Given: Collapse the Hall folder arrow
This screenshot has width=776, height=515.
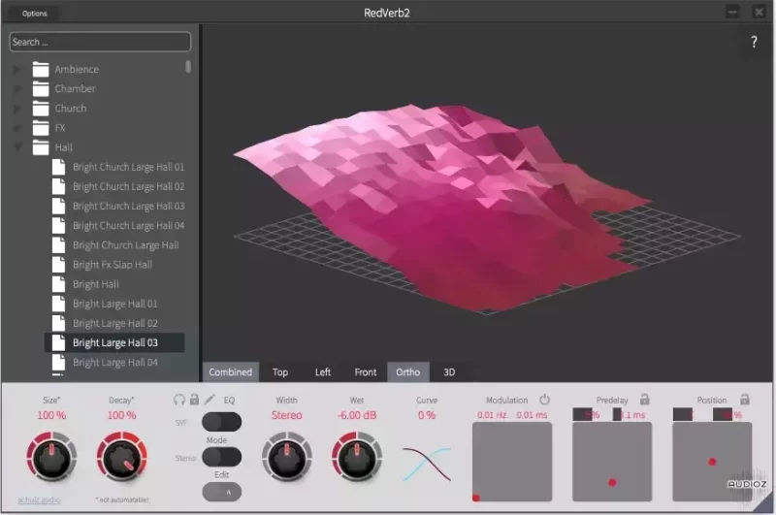Looking at the screenshot, I should [17, 147].
